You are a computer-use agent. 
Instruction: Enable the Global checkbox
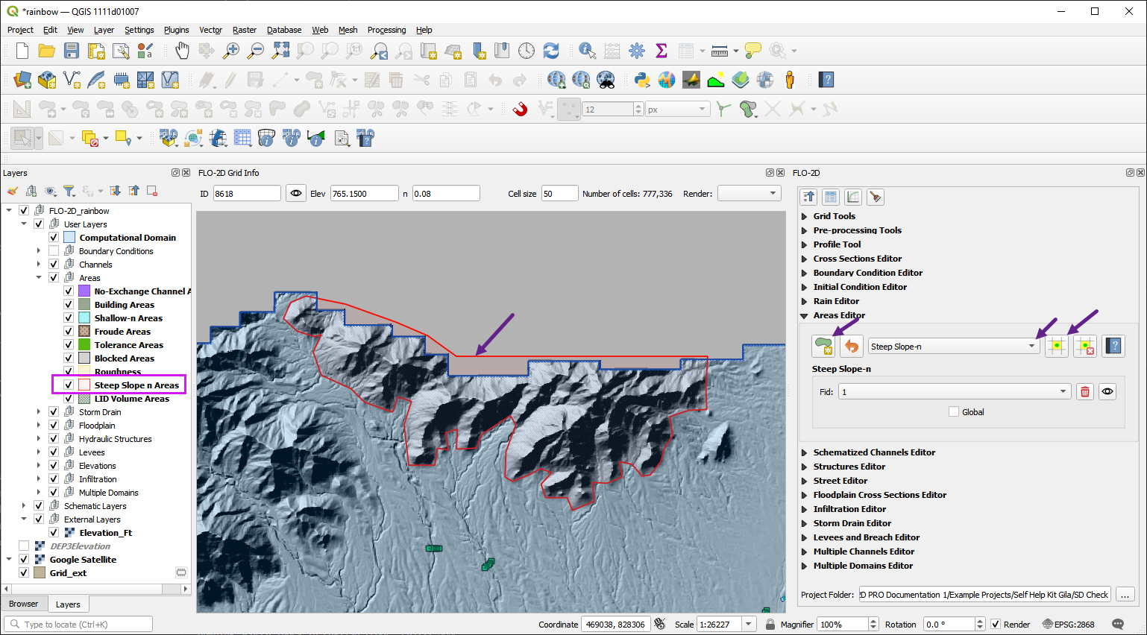click(954, 412)
